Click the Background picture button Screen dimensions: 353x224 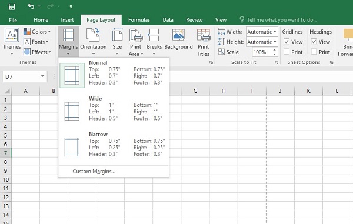coord(178,39)
